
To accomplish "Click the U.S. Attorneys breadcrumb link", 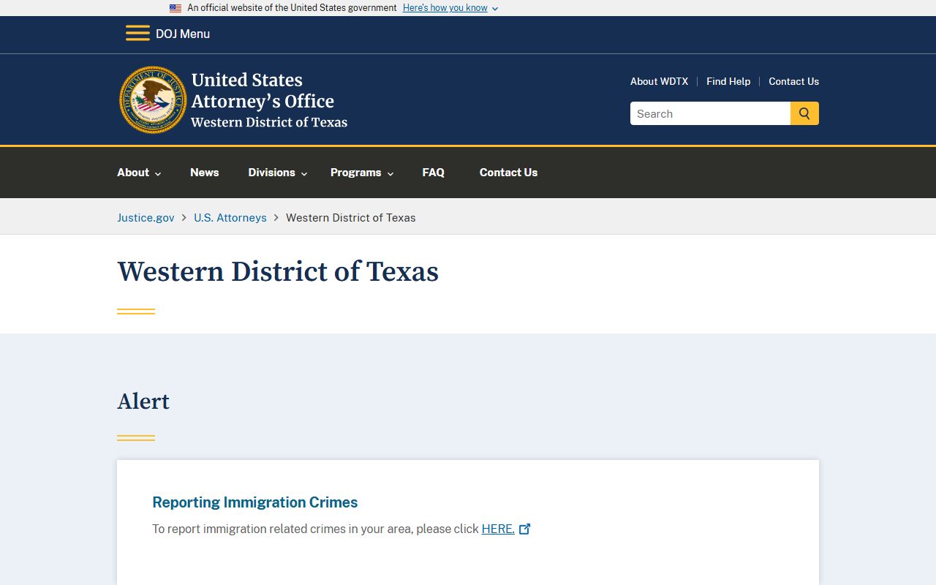I will click(x=230, y=218).
